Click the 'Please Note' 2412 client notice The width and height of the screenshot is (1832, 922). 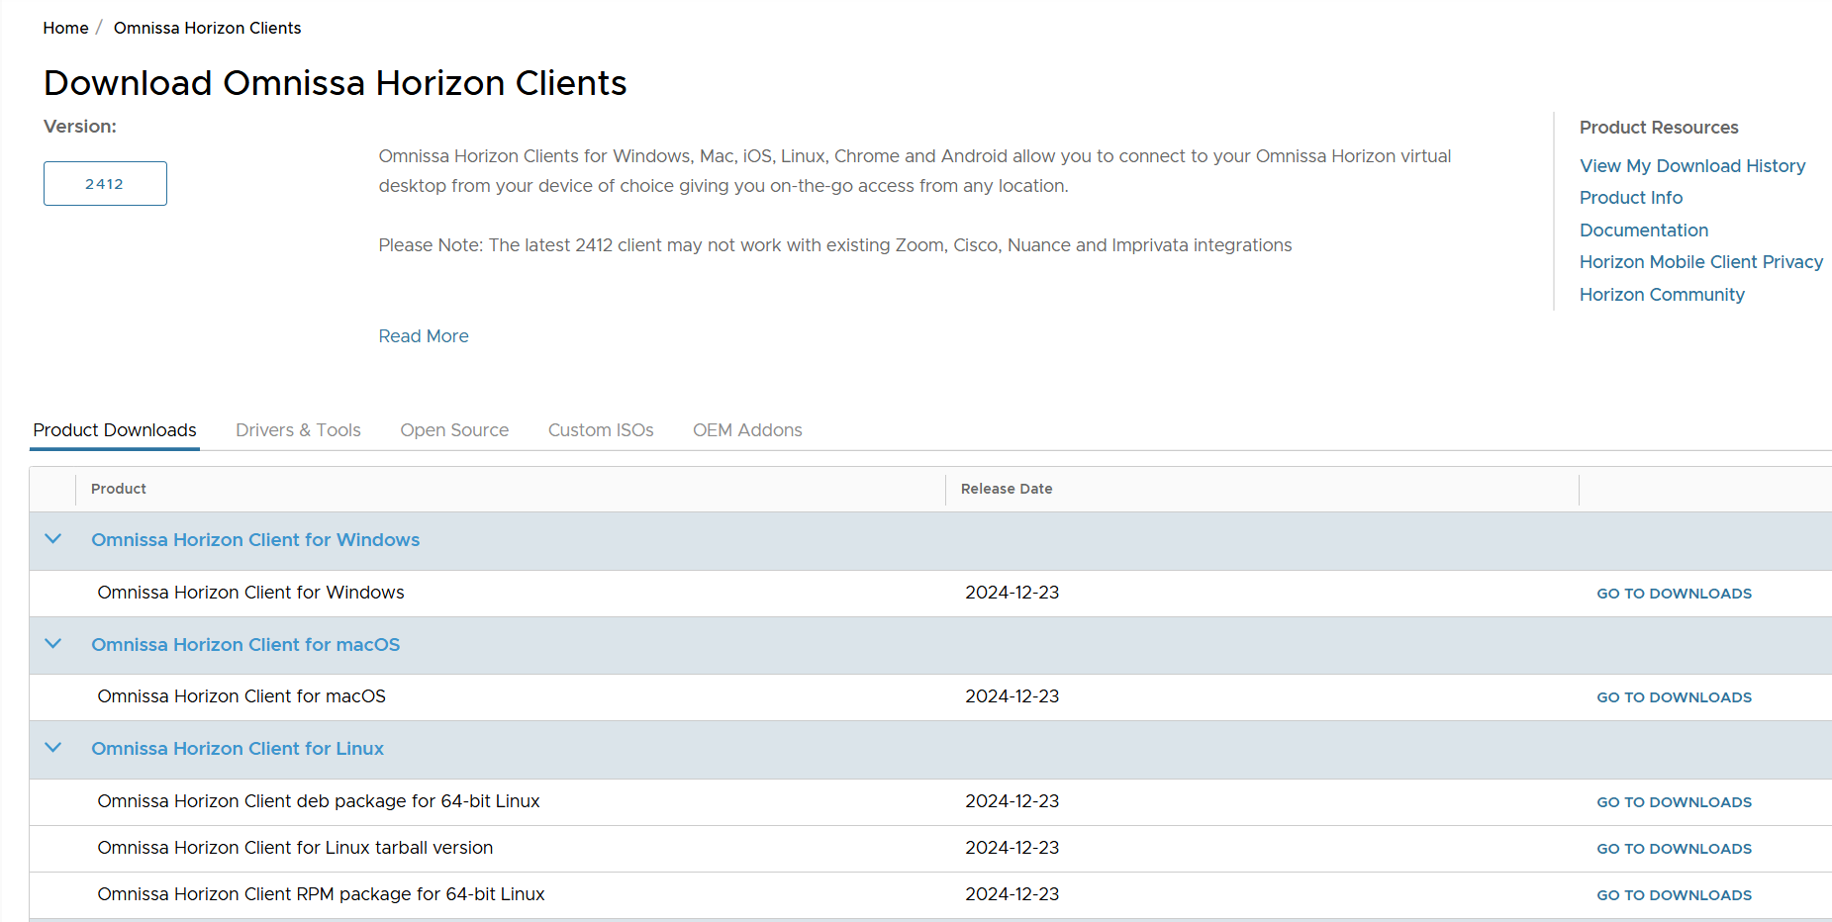pyautogui.click(x=834, y=245)
